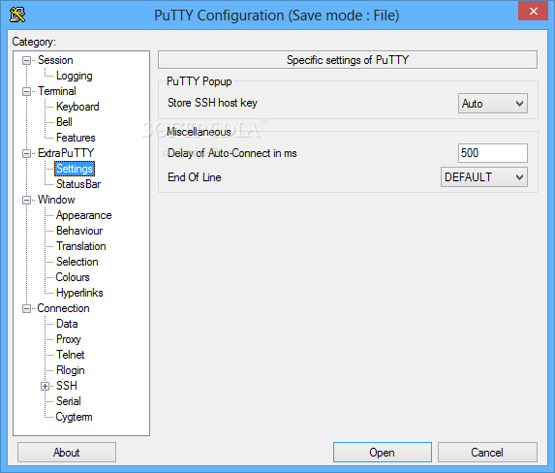
Task: Select Window category
Action: click(56, 200)
